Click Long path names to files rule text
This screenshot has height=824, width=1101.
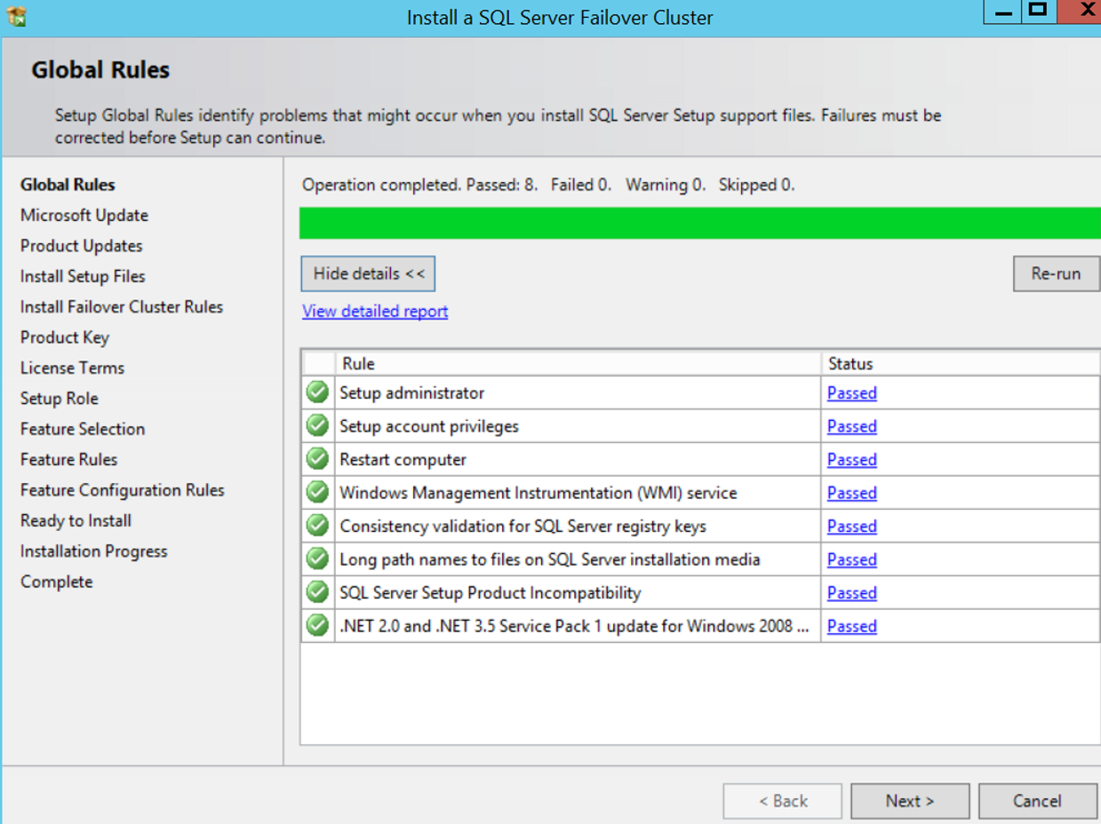click(550, 559)
